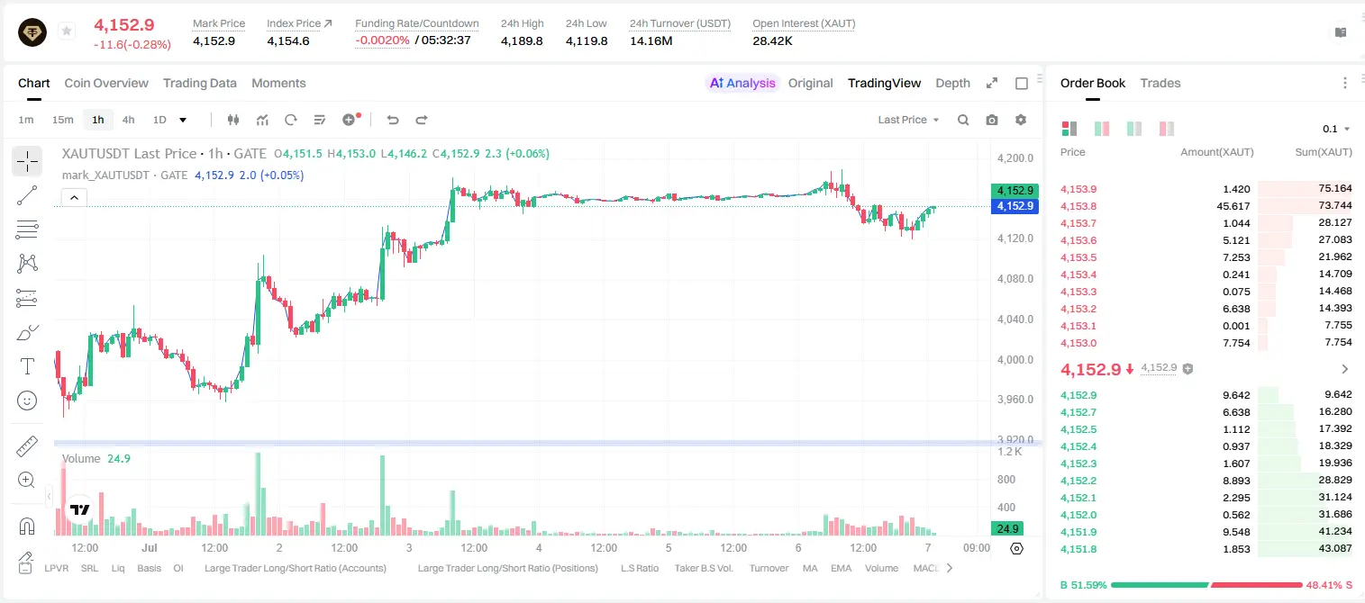
Task: Choose the text annotation tool
Action: 27,366
